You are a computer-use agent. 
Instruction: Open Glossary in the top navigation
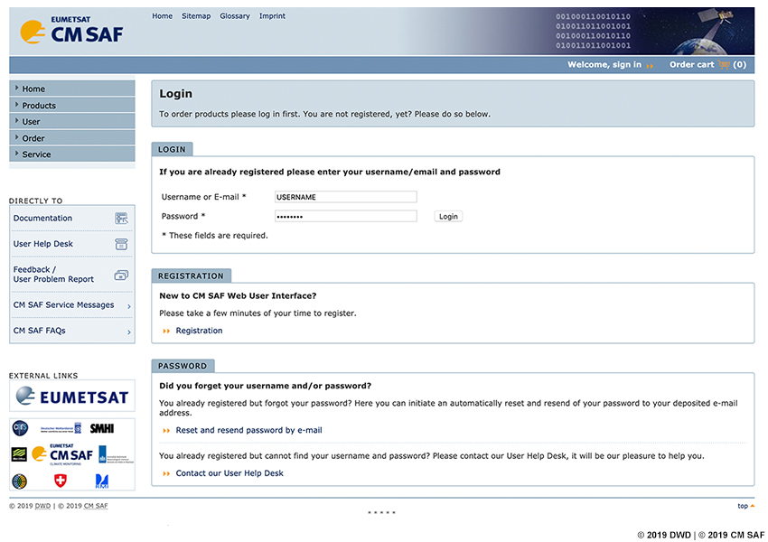click(x=235, y=16)
